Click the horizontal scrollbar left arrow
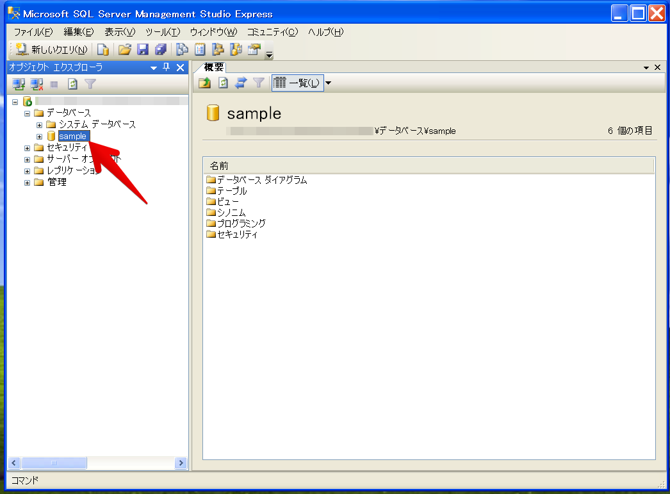Screen dimensions: 670x494 coord(14,463)
